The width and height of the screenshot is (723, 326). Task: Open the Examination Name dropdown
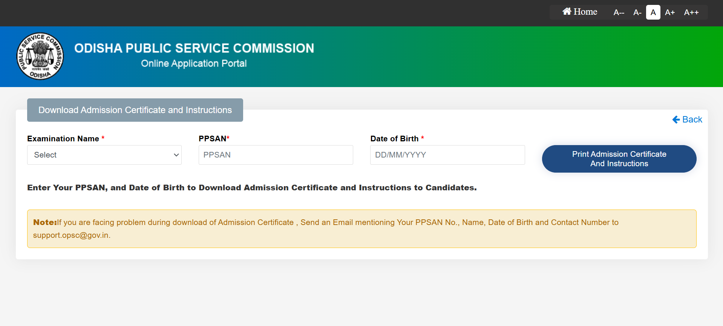coord(104,155)
